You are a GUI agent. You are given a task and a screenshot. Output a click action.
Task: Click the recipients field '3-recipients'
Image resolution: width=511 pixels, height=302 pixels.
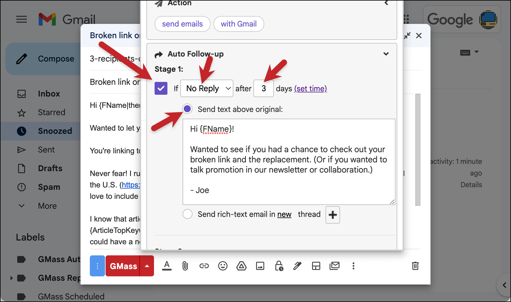115,59
